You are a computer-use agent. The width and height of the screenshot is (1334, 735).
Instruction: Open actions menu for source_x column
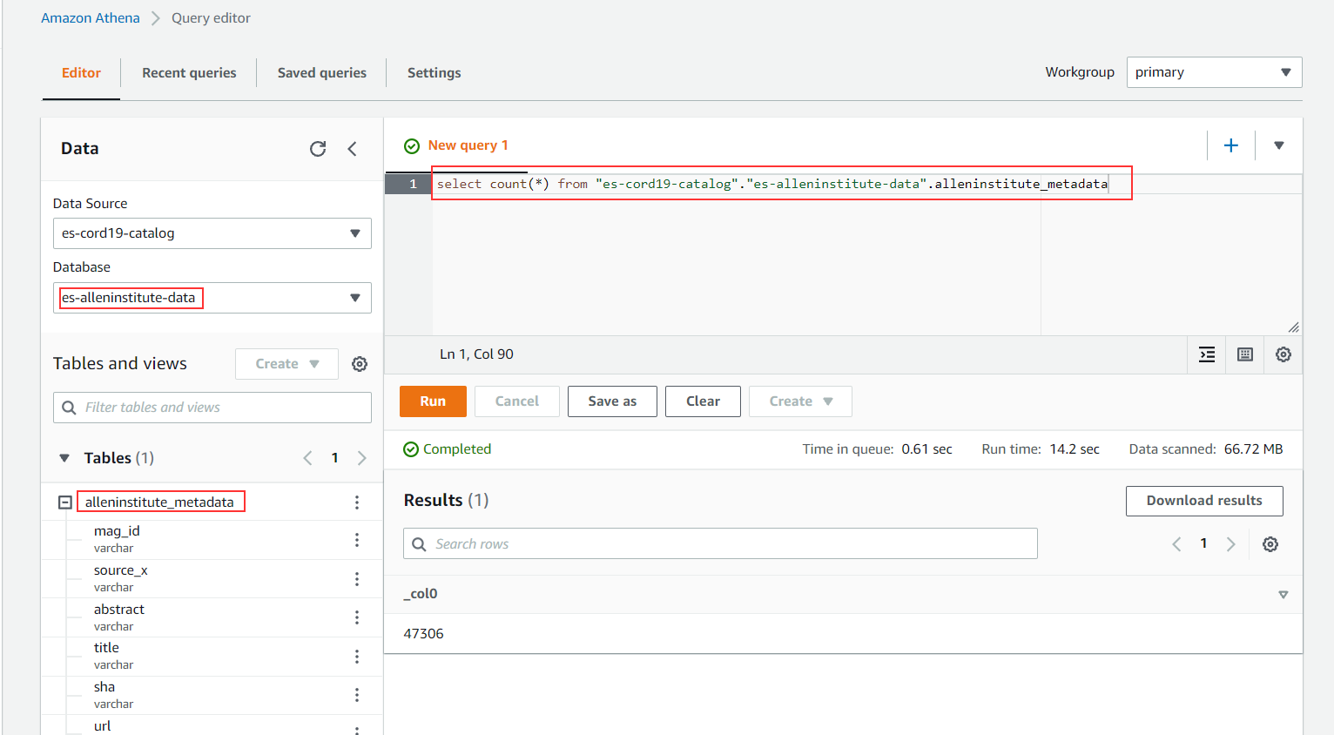pos(357,579)
